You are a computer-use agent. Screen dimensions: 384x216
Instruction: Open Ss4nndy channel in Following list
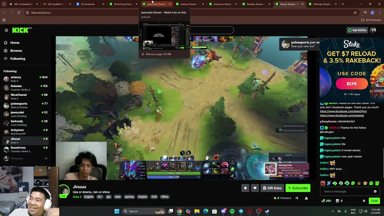[x=25, y=123]
